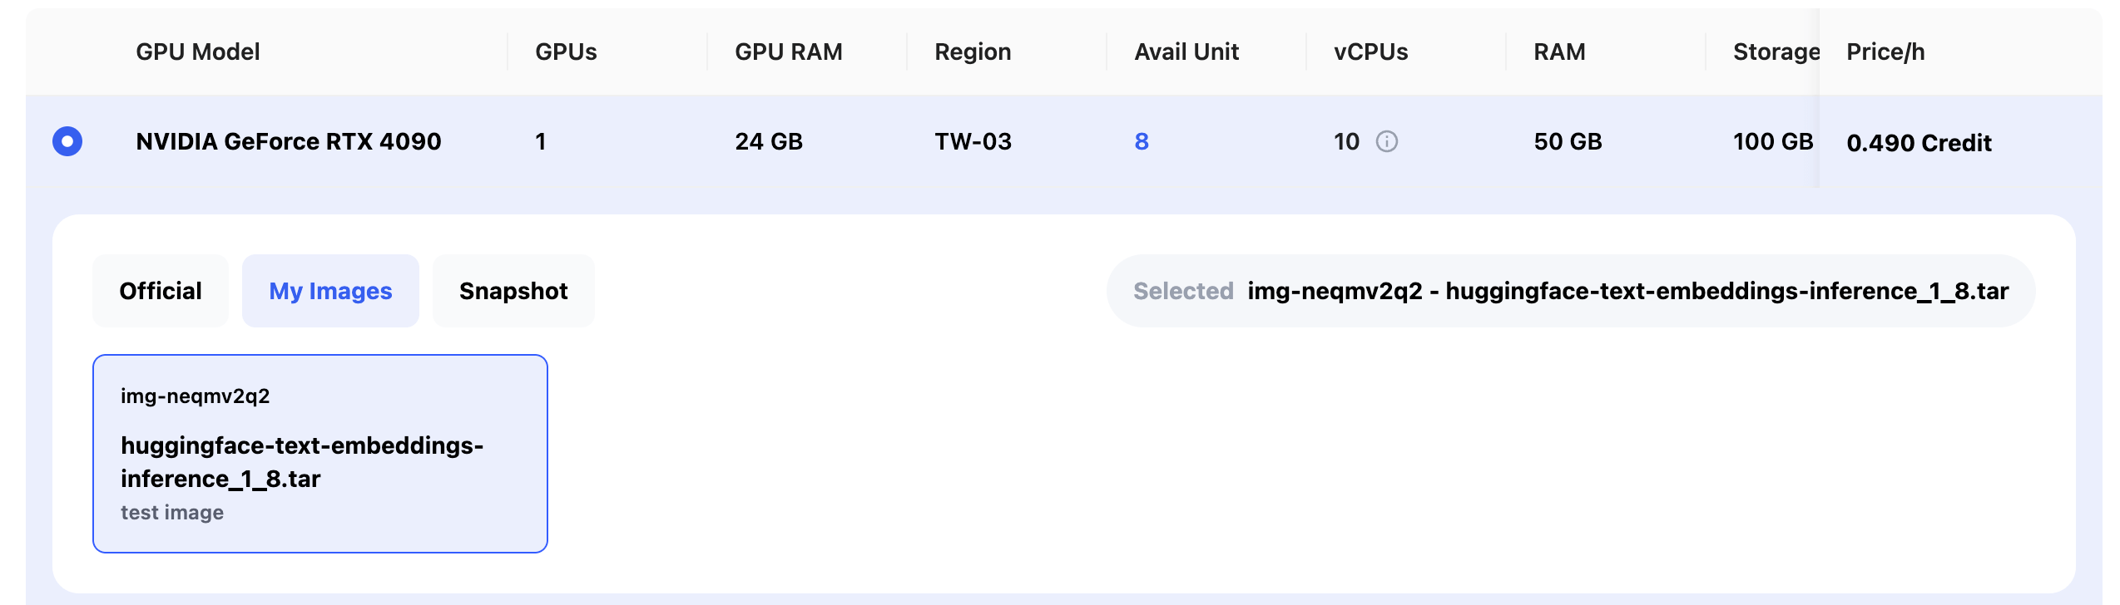Click the Selected image summary pill
The image size is (2120, 605).
pos(1570,291)
